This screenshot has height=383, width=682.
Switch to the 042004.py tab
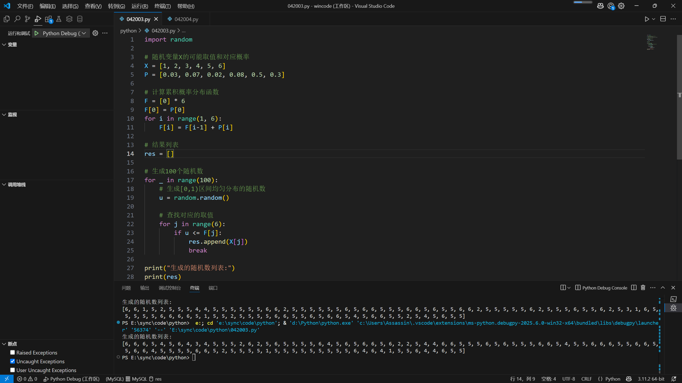point(186,19)
